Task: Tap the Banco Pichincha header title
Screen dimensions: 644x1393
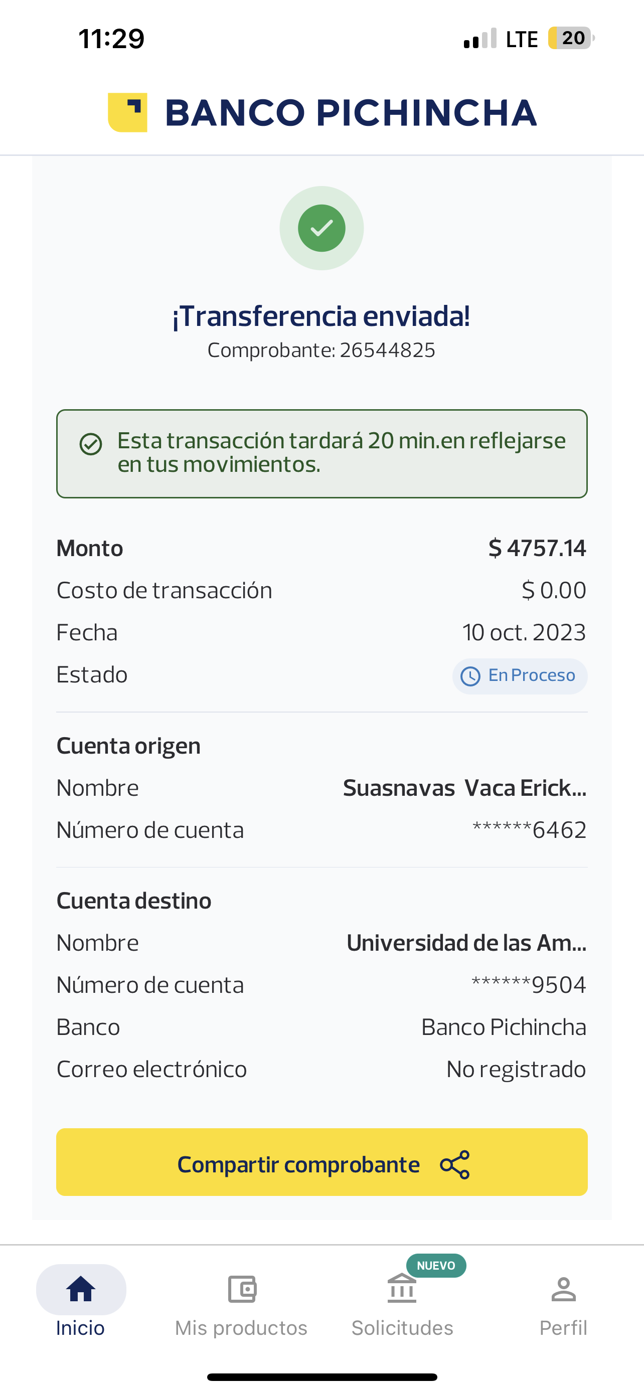Action: click(351, 112)
